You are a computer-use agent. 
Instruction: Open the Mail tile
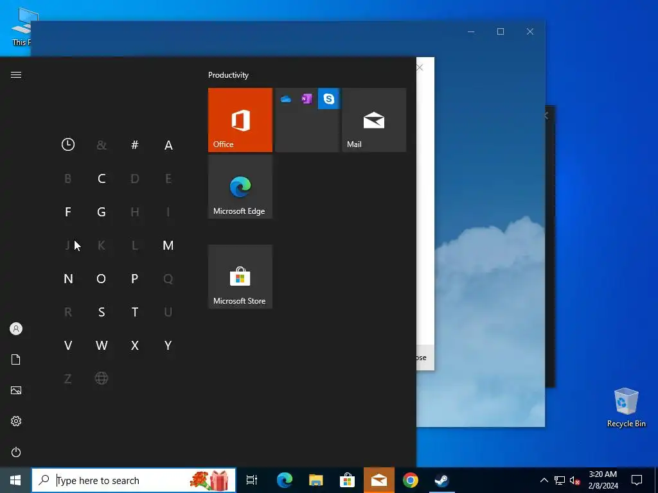[x=374, y=120]
